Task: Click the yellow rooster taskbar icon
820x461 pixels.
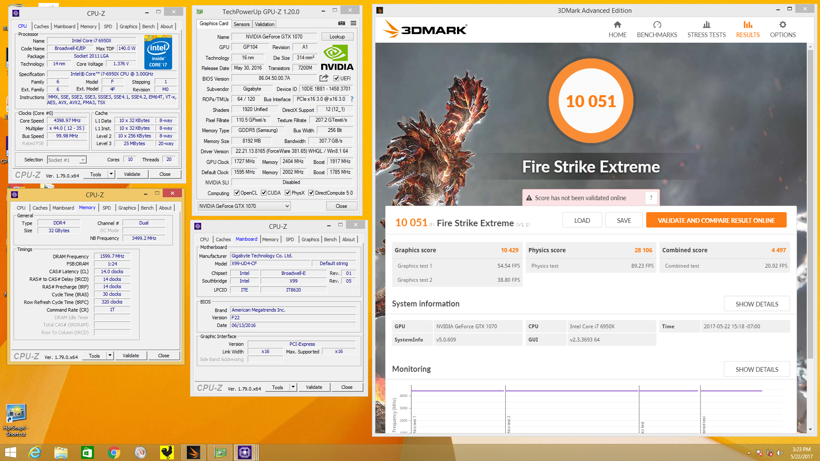Action: tap(167, 452)
